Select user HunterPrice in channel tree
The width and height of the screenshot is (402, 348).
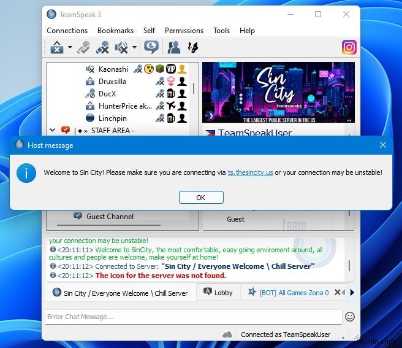(x=125, y=106)
